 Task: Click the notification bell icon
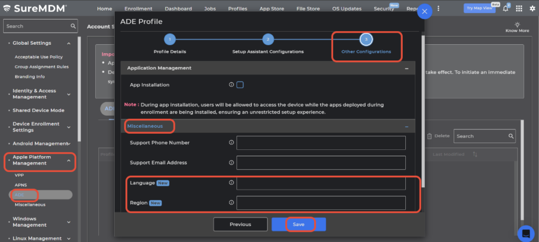tap(506, 8)
